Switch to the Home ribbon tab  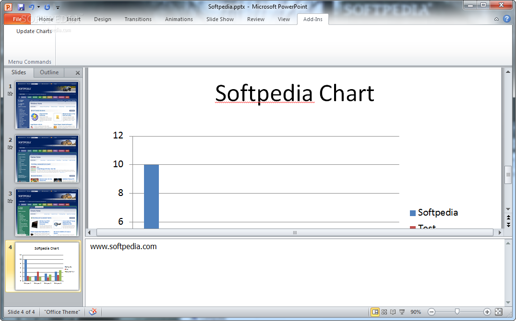(46, 19)
